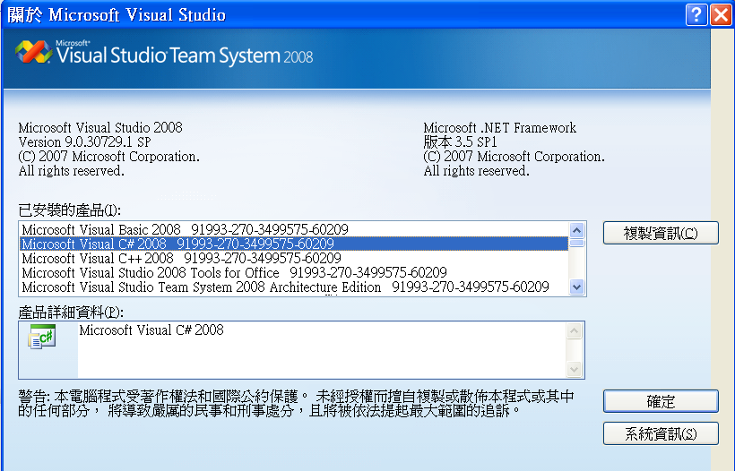This screenshot has height=471, width=735.
Task: Close the About Microsoft Visual Studio dialog
Action: tap(721, 15)
